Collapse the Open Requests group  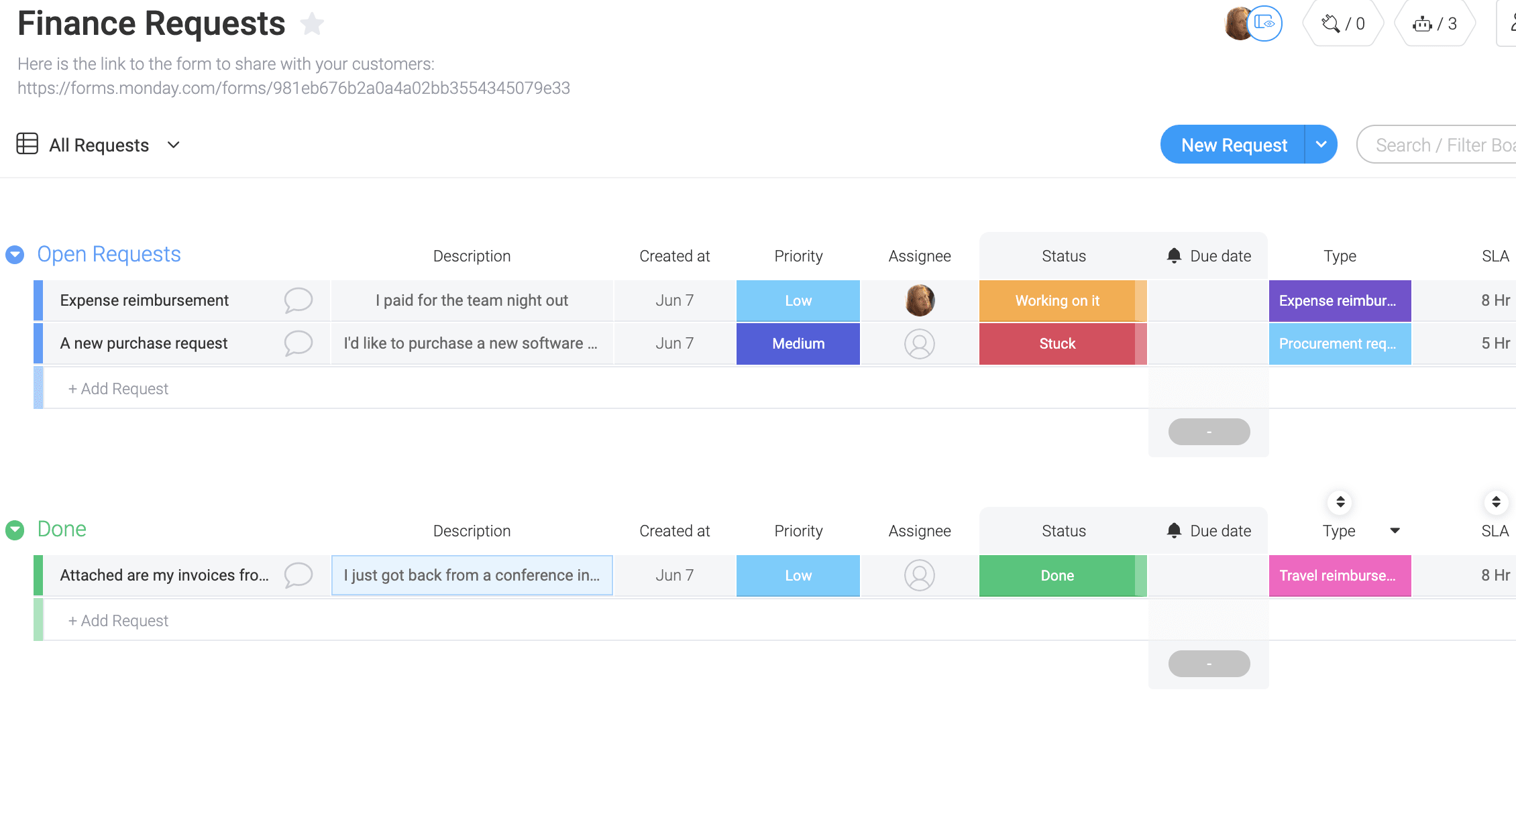pyautogui.click(x=15, y=255)
